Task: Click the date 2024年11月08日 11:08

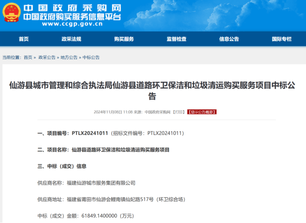Action: coord(113,112)
